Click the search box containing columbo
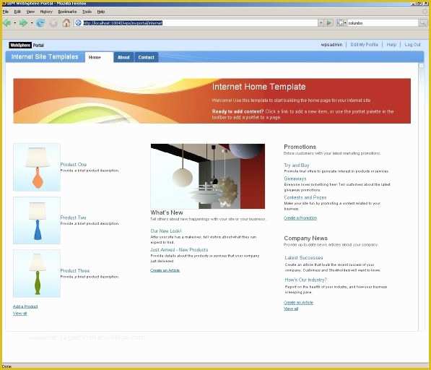The height and width of the screenshot is (370, 431). [x=383, y=23]
